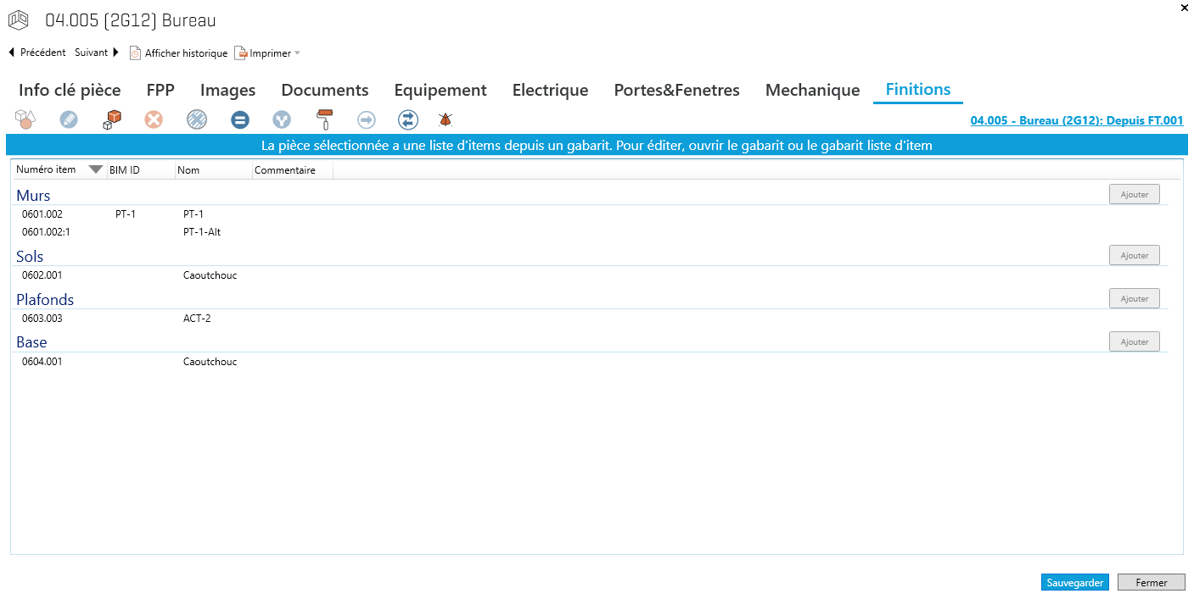1194x599 pixels.
Task: Switch to the Equipement tab
Action: (440, 90)
